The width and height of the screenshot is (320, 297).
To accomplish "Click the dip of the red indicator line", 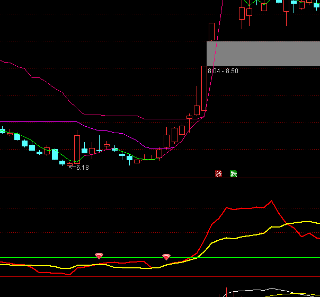I will pos(68,275).
